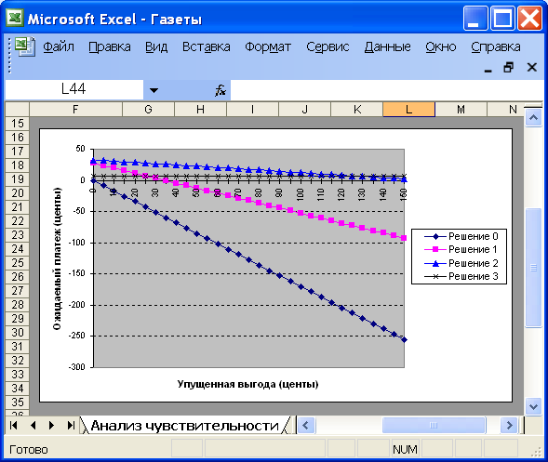548x462 pixels.
Task: Click vertical scrollbar down arrow
Action: tap(533, 406)
